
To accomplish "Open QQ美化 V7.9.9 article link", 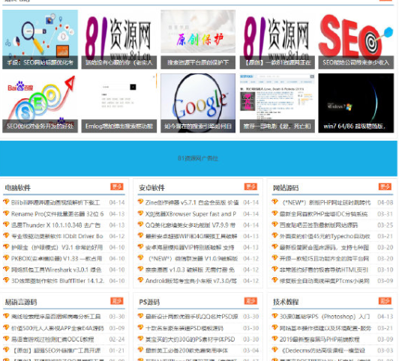I will click(190, 225).
